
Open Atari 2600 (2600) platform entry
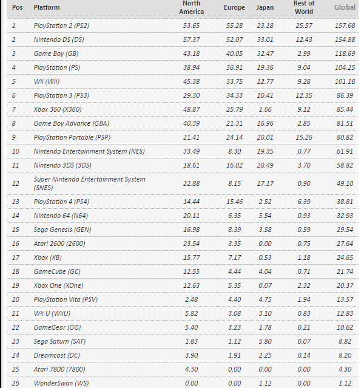pos(59,243)
